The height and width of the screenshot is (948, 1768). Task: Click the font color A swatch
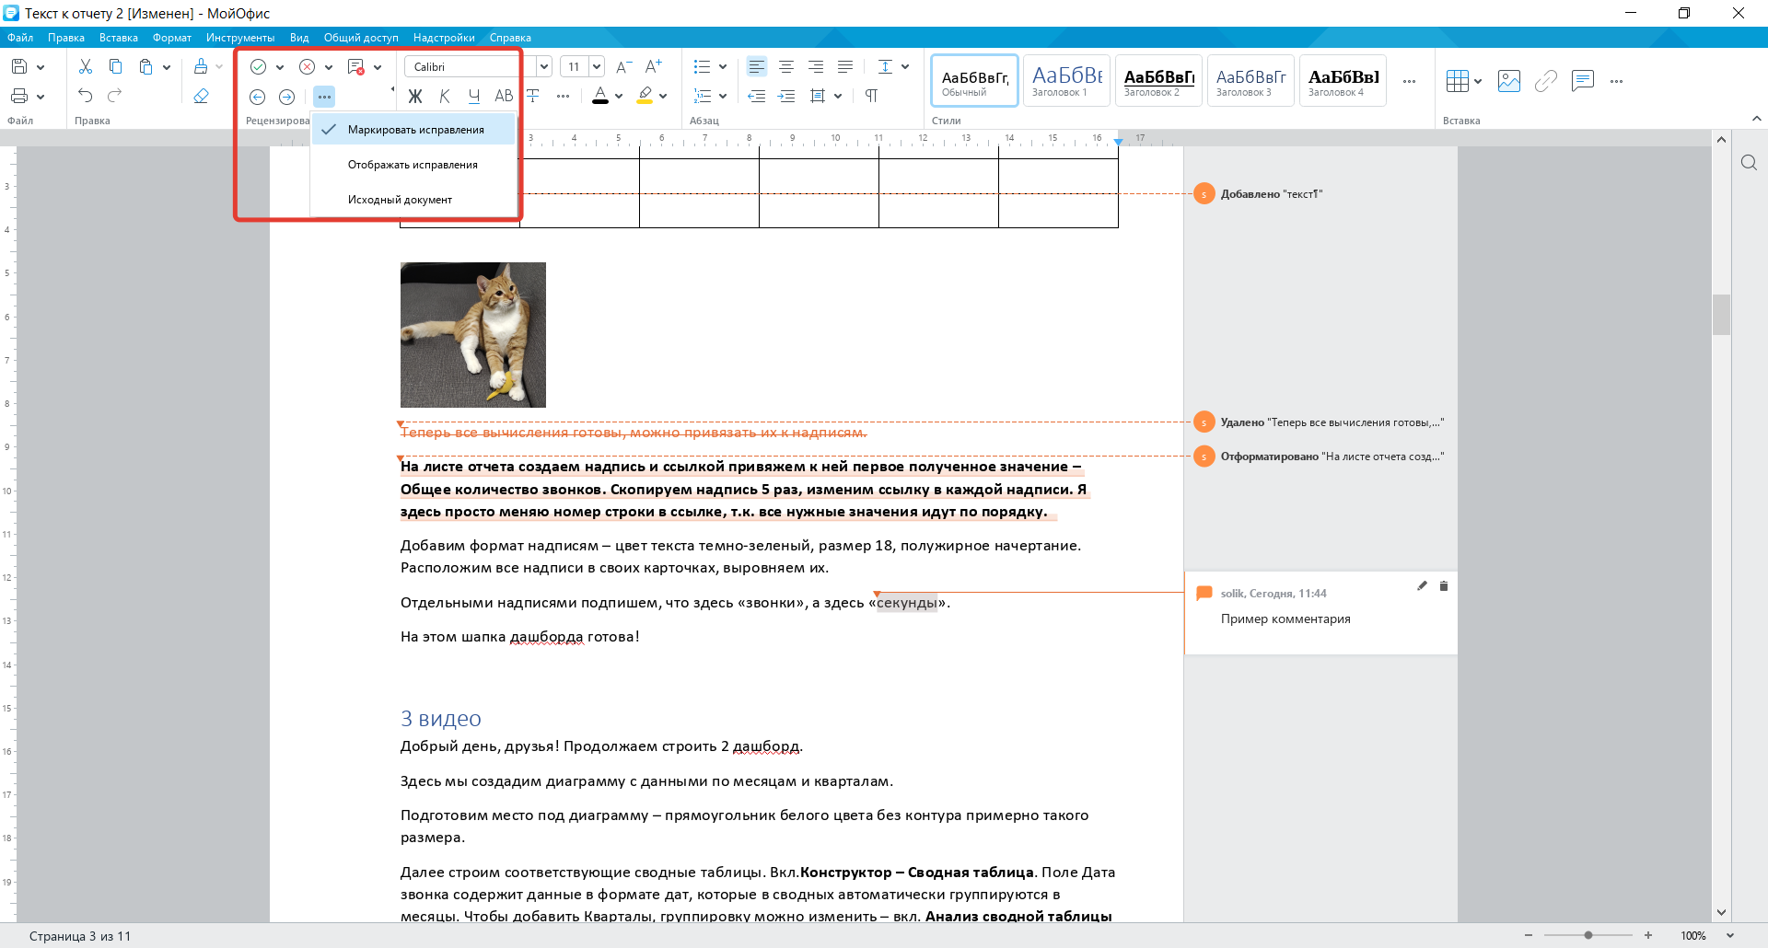point(600,96)
